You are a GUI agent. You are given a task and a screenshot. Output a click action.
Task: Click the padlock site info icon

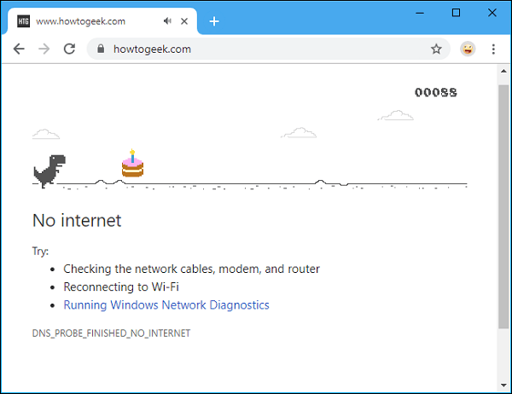point(101,49)
